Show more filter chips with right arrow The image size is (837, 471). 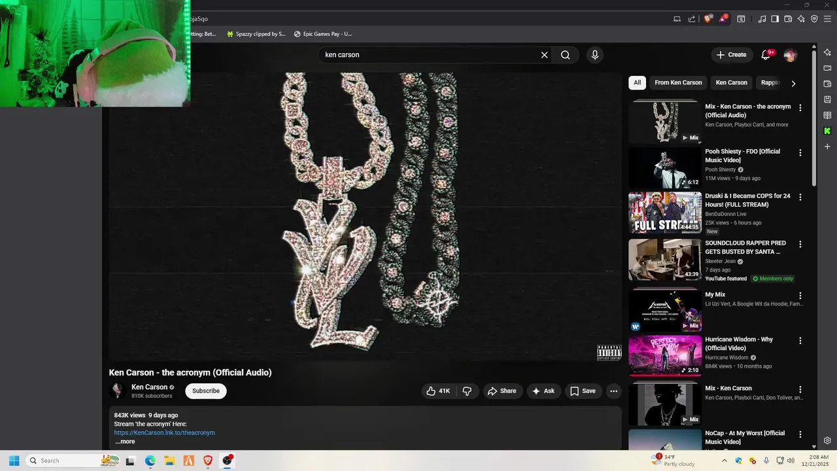793,83
